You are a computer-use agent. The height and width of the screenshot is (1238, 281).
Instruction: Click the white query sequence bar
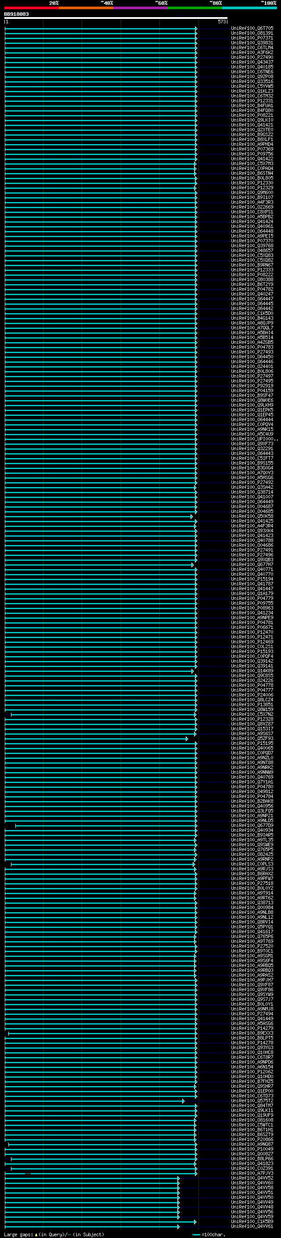[116, 18]
